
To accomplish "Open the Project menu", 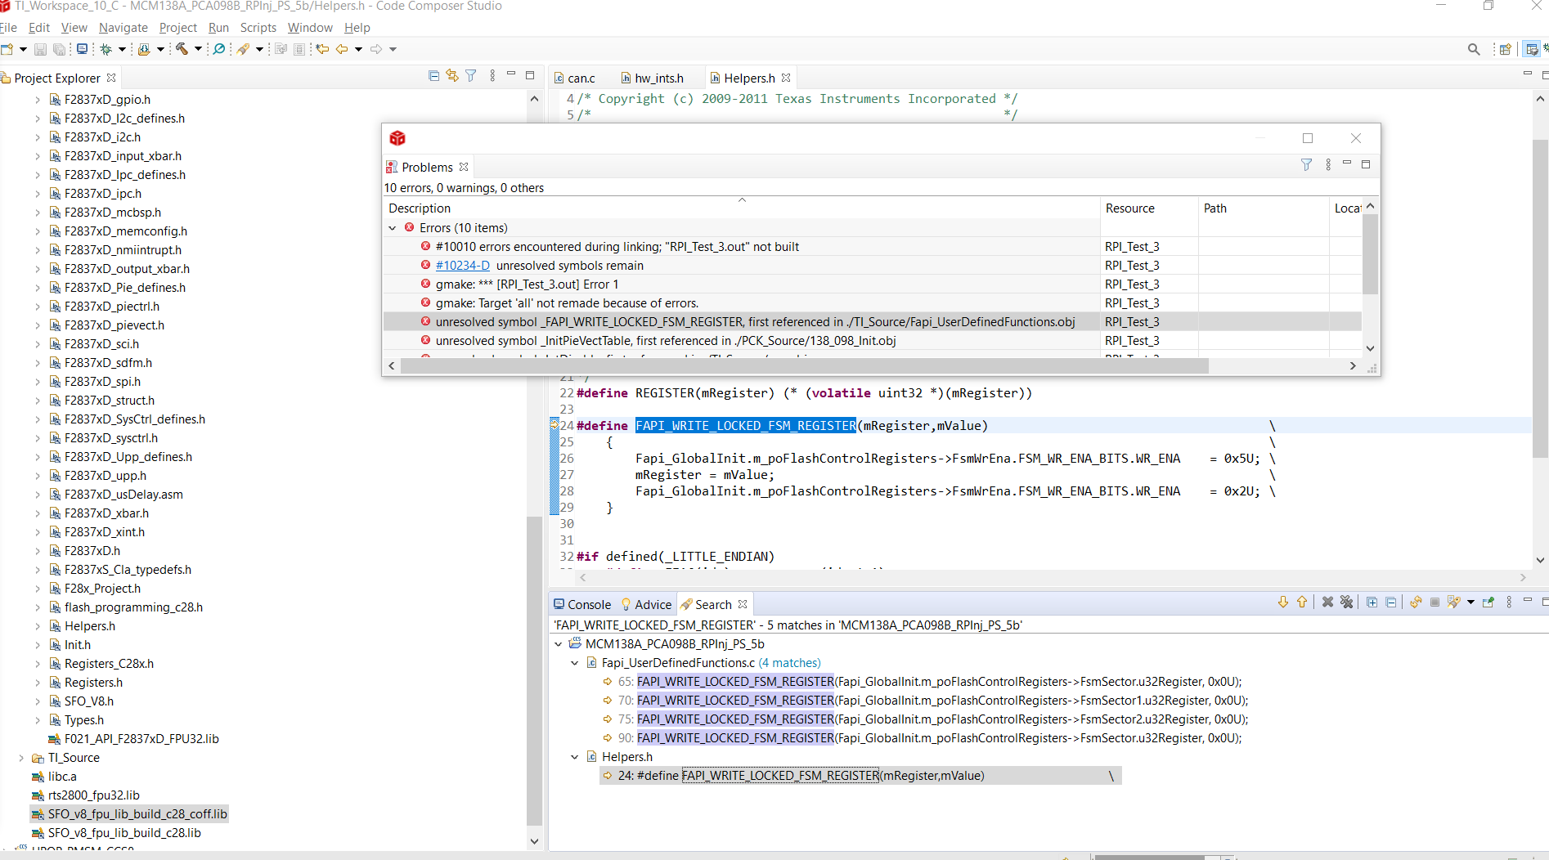I will 177,28.
